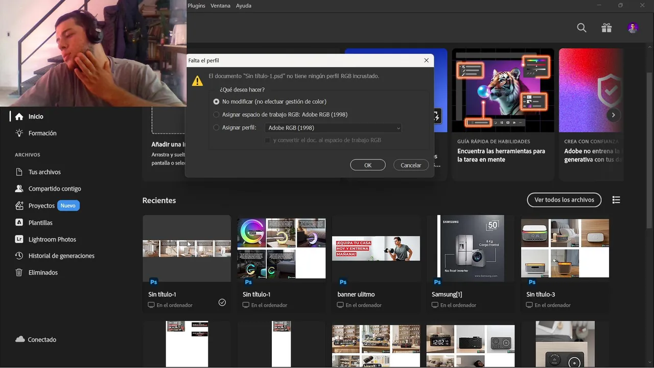Open the colorful lamp Sin título-1 thumbnail
The height and width of the screenshot is (368, 654).
click(x=281, y=248)
